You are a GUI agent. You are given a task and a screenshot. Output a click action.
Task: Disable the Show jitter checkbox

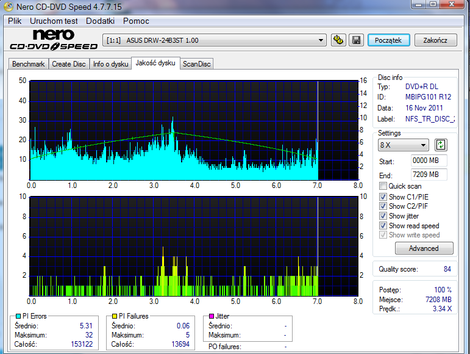coord(383,215)
